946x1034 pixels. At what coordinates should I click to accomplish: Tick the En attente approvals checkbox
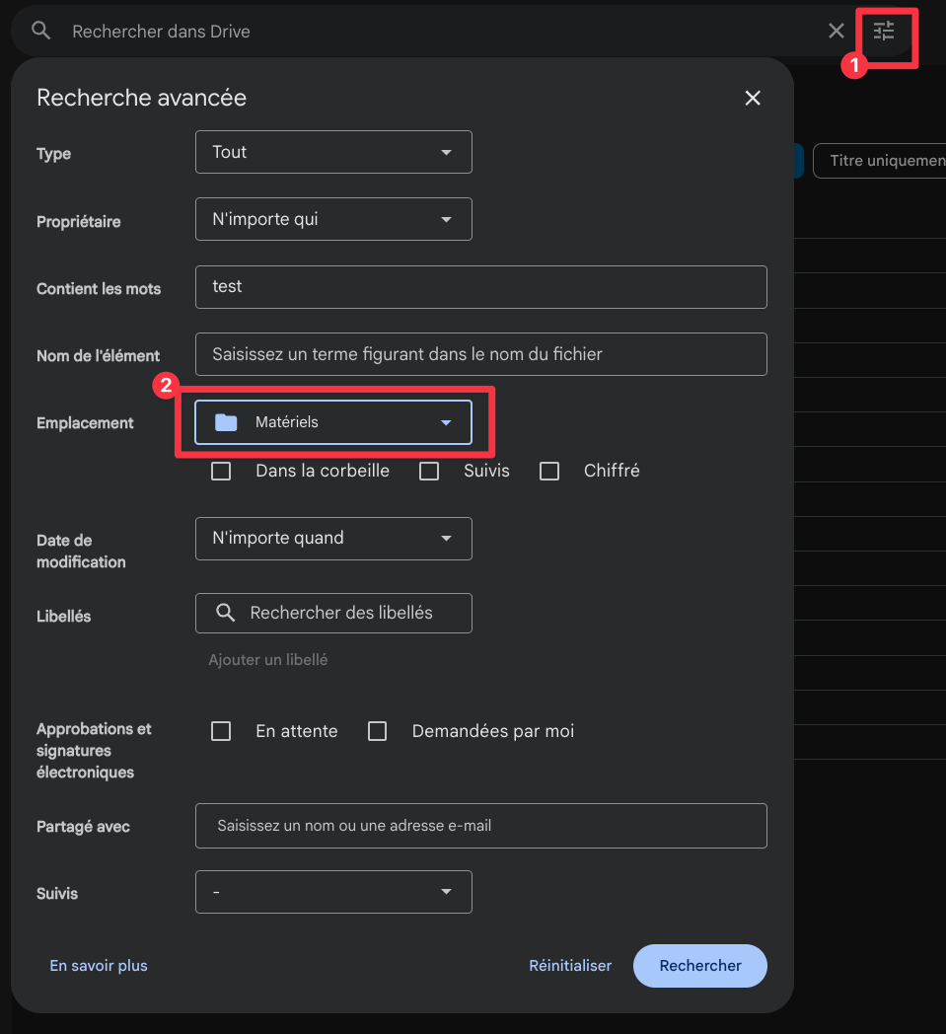click(221, 731)
